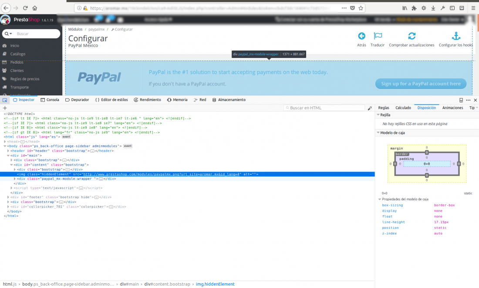Click Comprobar actualizaciones refresh icon

pyautogui.click(x=412, y=36)
